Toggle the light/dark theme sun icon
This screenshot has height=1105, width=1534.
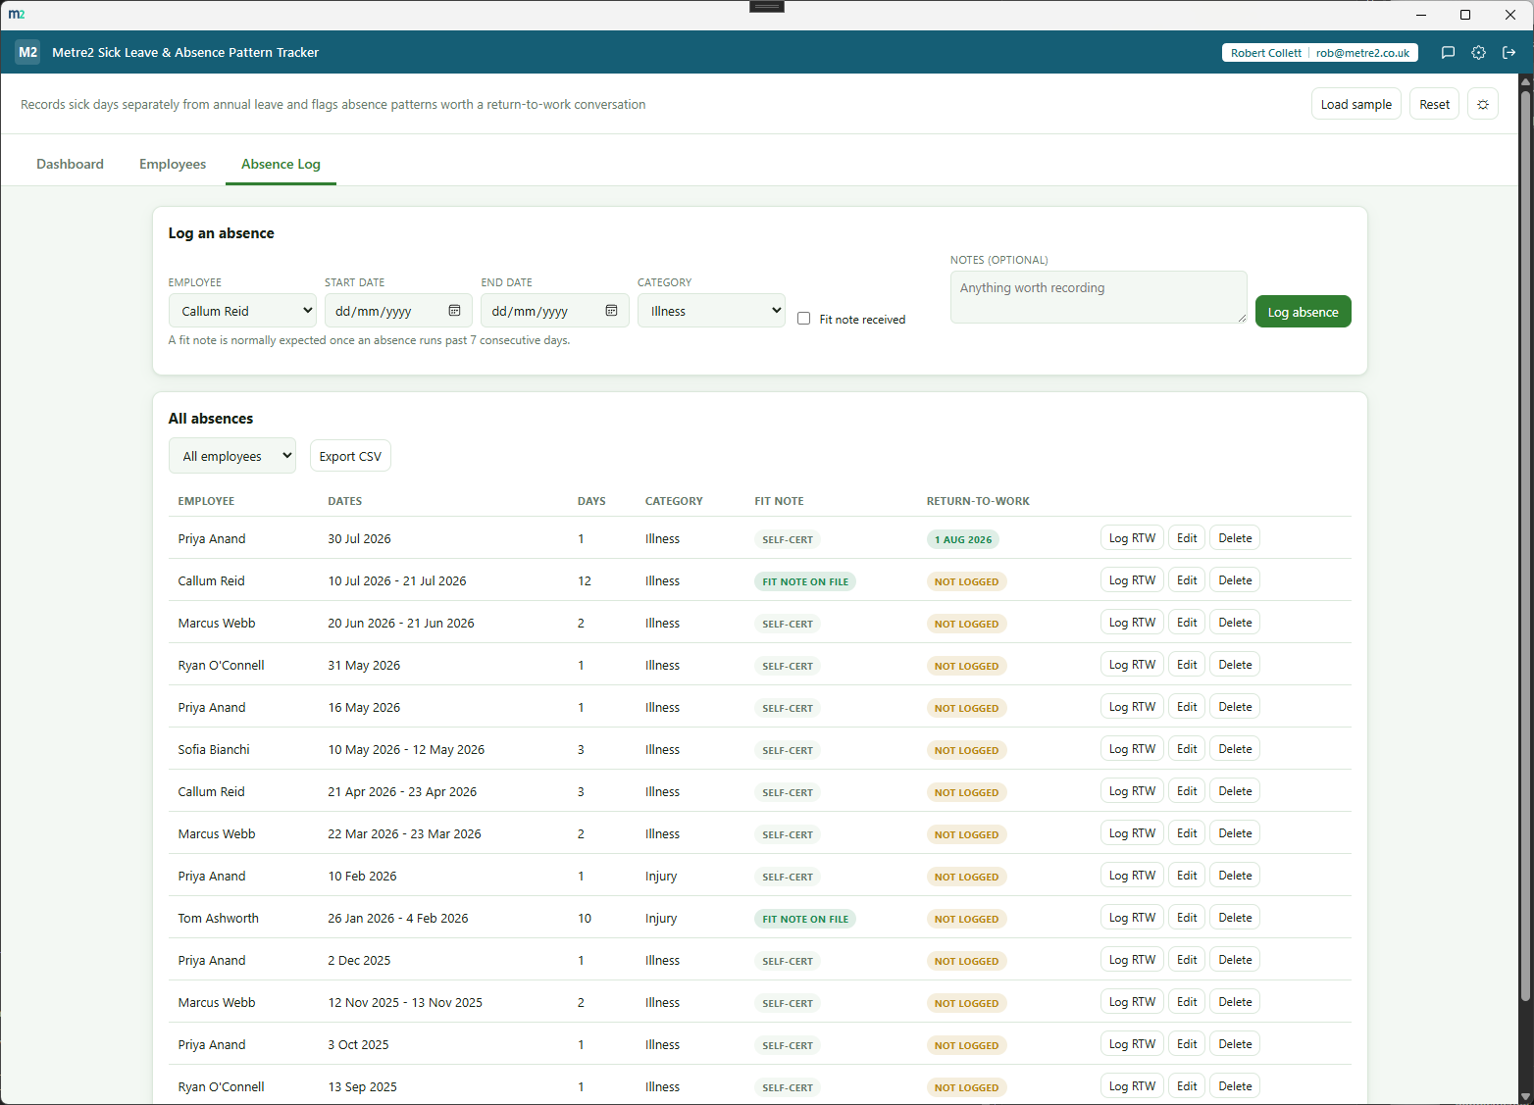[x=1482, y=104]
